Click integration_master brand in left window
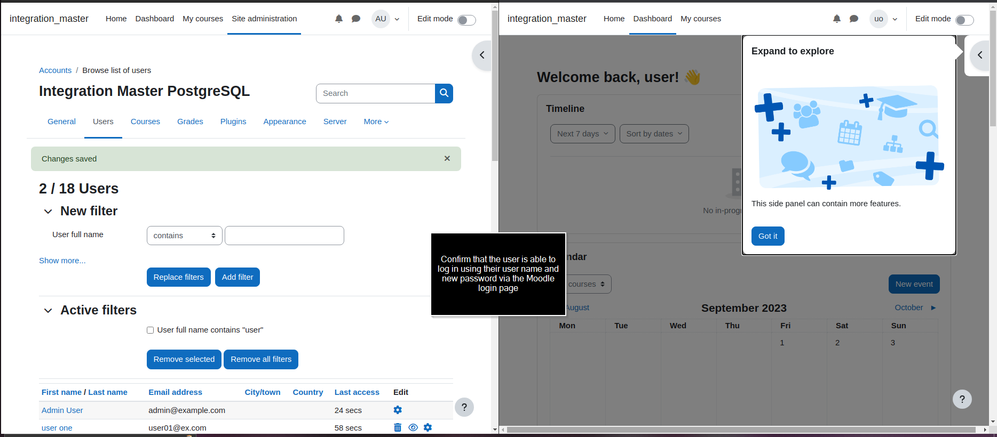The height and width of the screenshot is (437, 997). point(49,19)
